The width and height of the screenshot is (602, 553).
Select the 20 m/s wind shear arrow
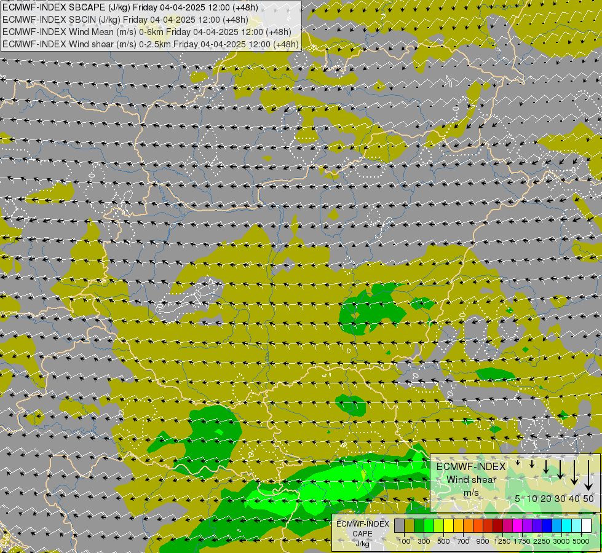(546, 467)
